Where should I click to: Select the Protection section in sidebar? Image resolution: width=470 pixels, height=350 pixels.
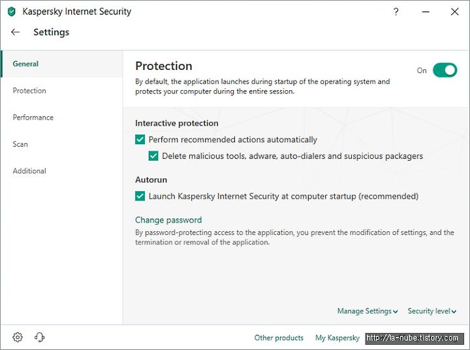29,91
